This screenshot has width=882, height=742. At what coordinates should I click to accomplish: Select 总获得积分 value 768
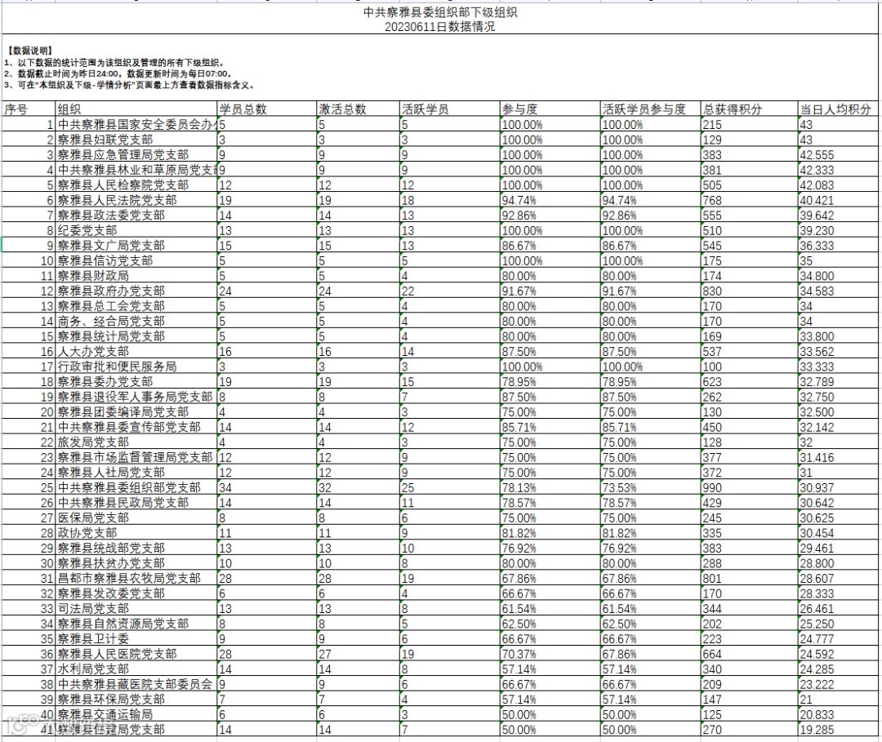(749, 200)
